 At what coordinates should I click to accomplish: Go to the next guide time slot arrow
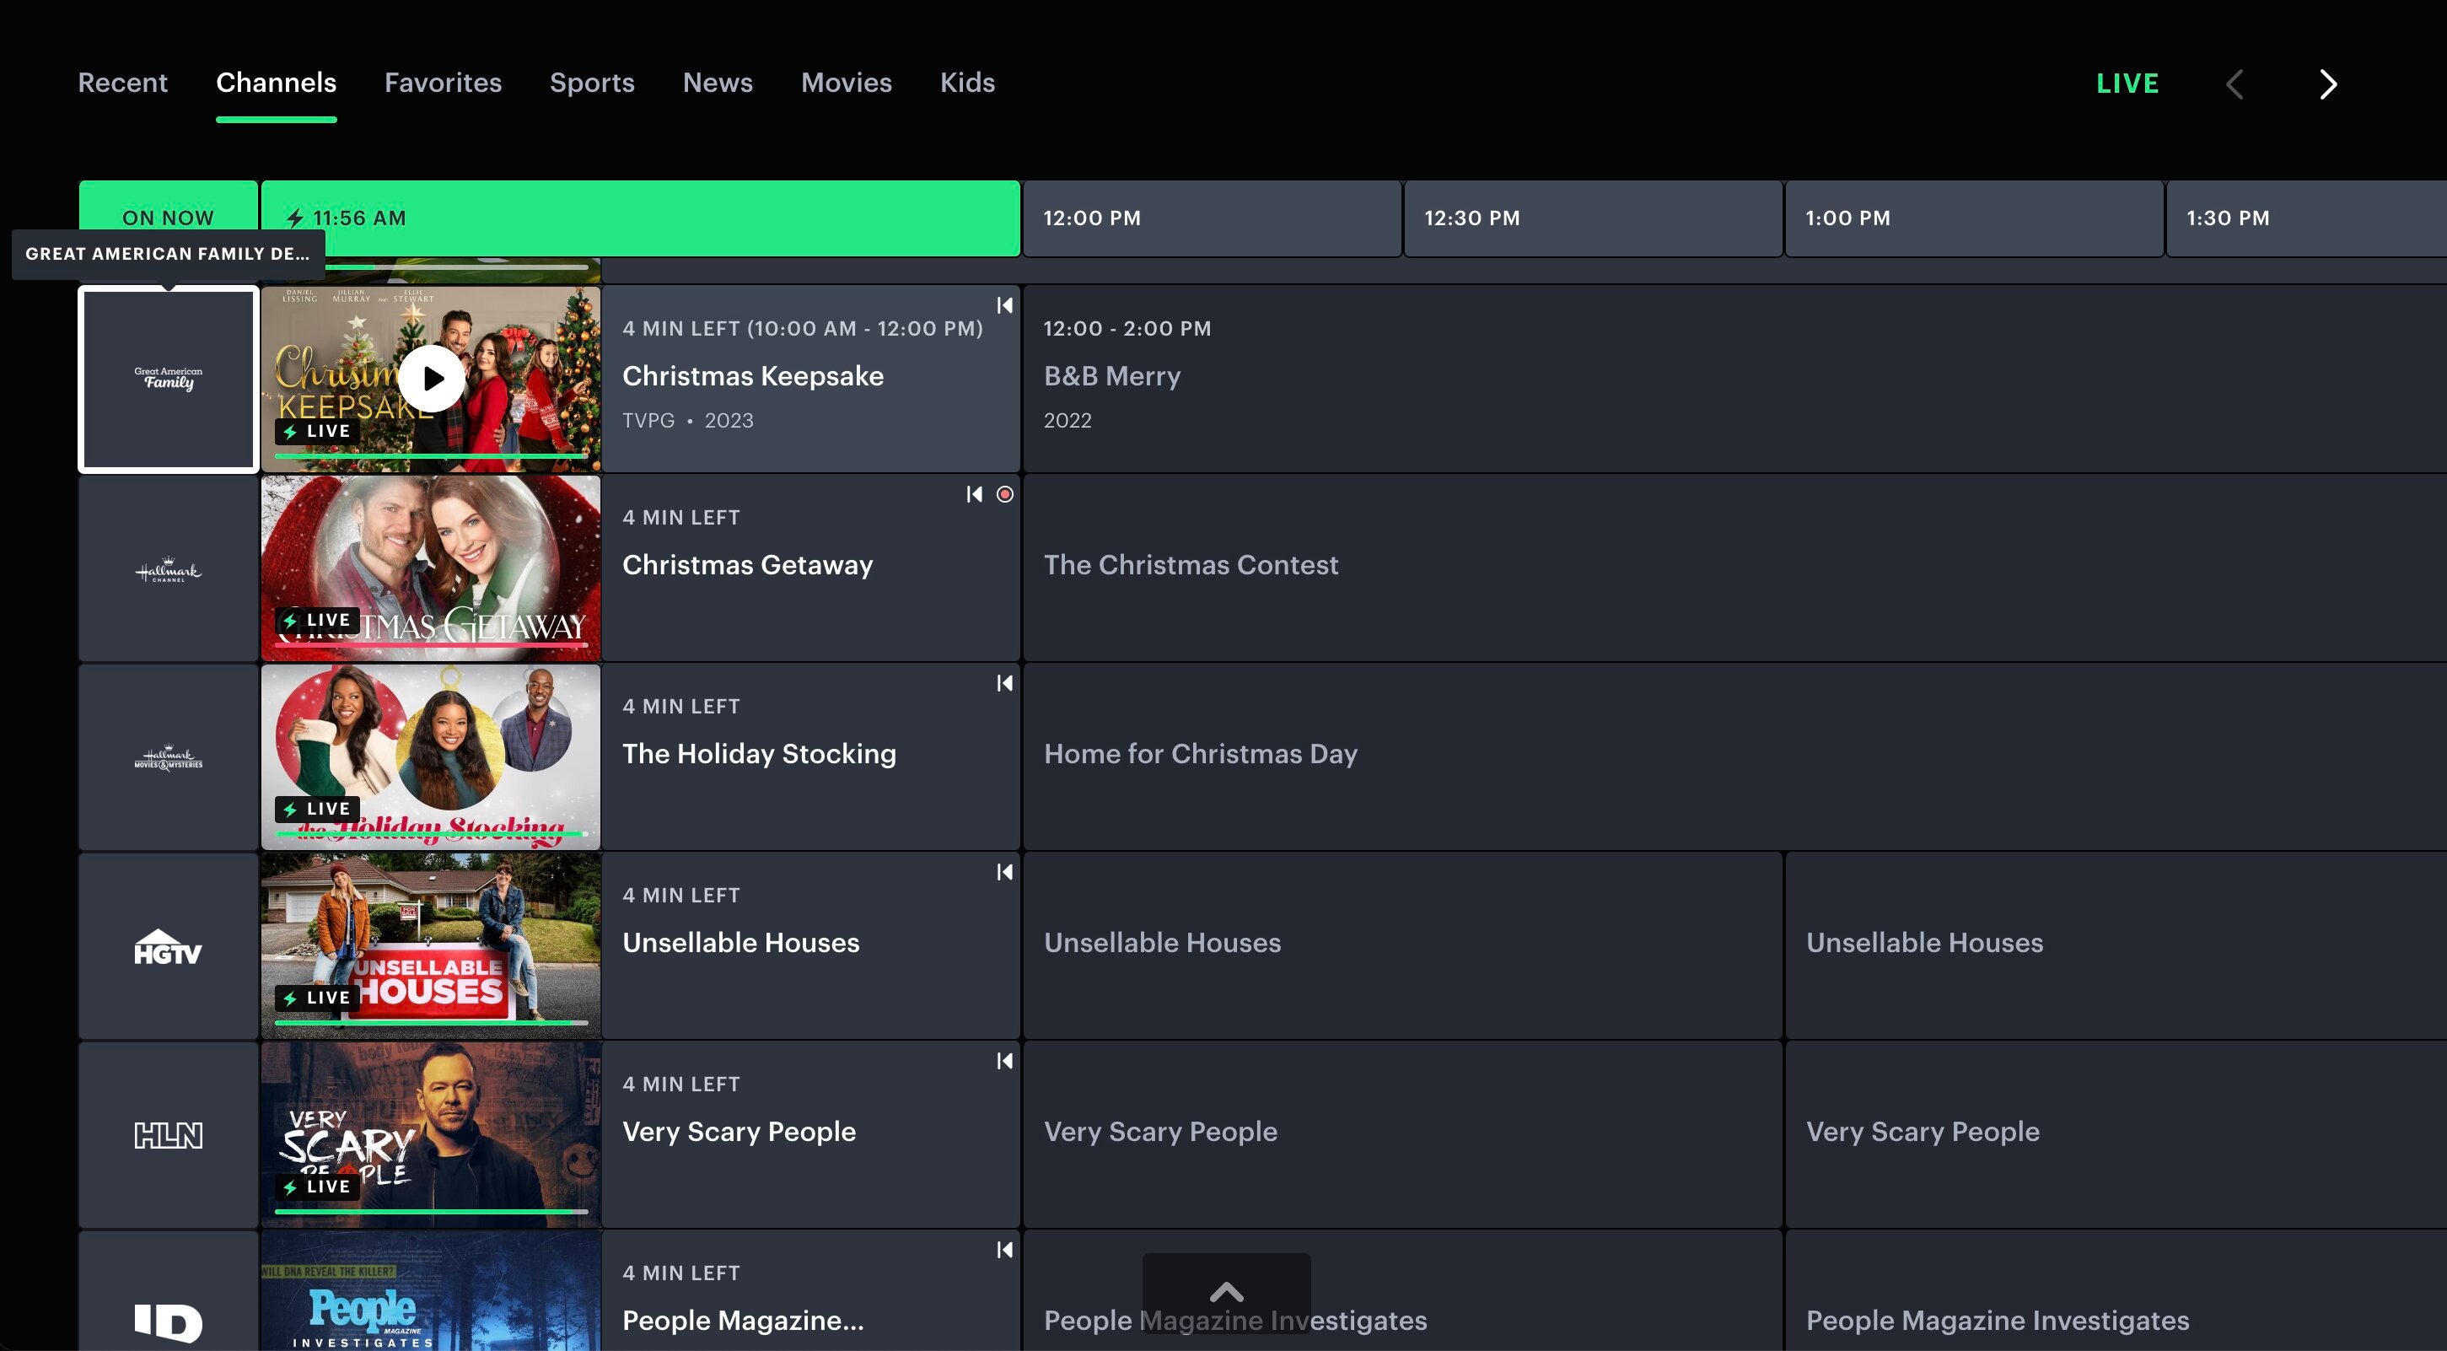2327,83
